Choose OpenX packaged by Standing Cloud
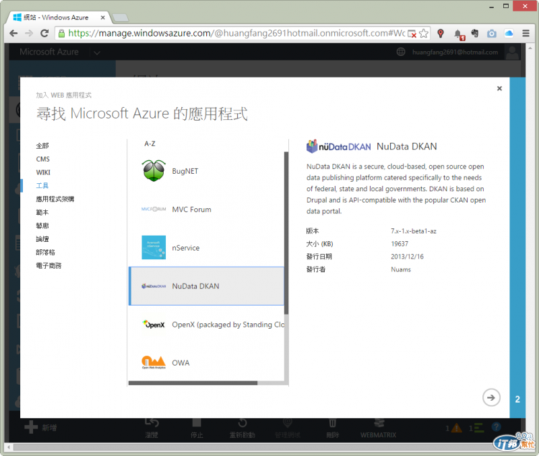This screenshot has width=539, height=456. (x=206, y=325)
